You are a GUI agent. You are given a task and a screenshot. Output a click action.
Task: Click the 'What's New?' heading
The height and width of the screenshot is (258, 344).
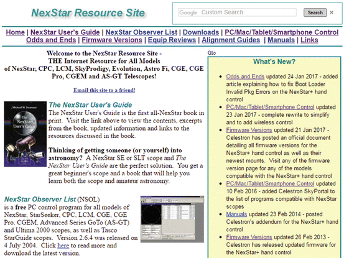pyautogui.click(x=274, y=62)
